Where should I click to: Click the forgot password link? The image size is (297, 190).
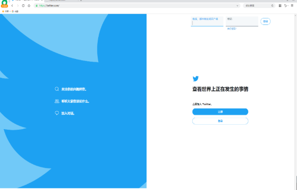pyautogui.click(x=232, y=28)
